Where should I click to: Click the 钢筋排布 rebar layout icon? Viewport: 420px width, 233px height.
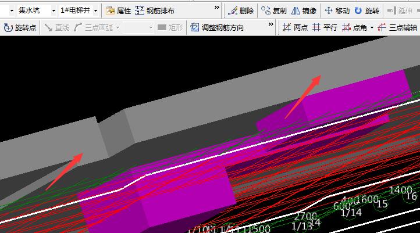[x=139, y=10]
